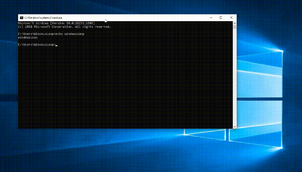The image size is (302, 172).
Task: Maximize the Command Prompt window
Action: point(221,18)
